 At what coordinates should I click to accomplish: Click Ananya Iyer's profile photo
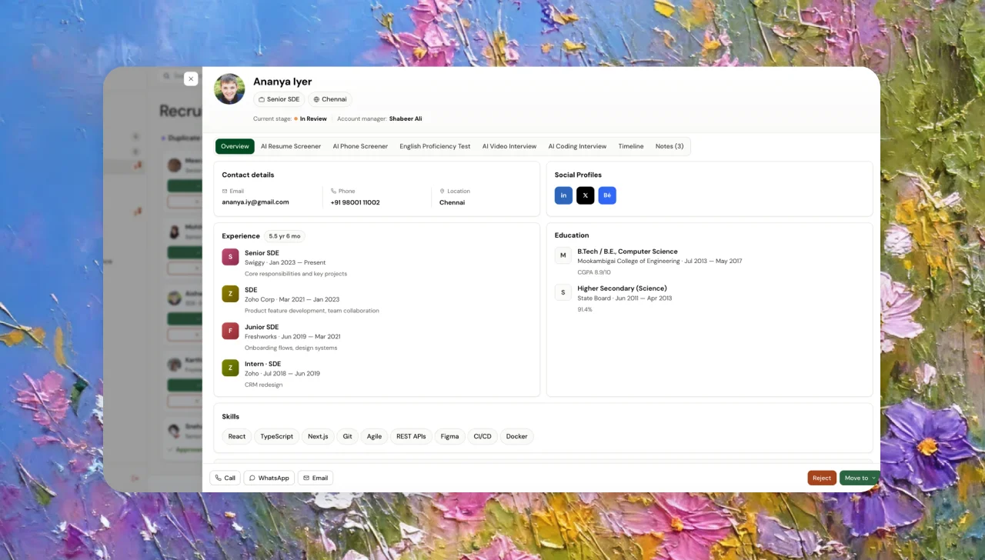(x=229, y=89)
